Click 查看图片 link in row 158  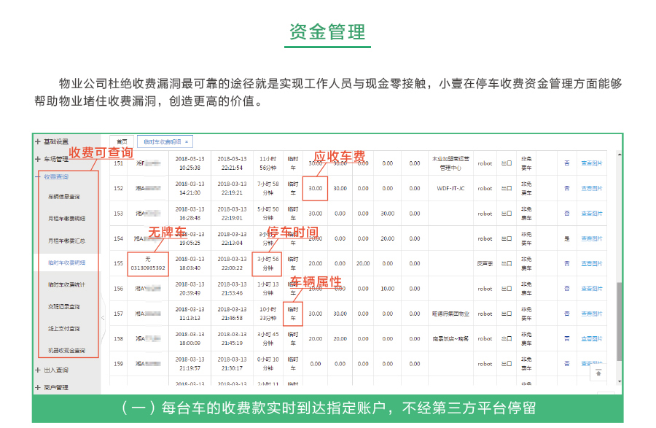(592, 339)
